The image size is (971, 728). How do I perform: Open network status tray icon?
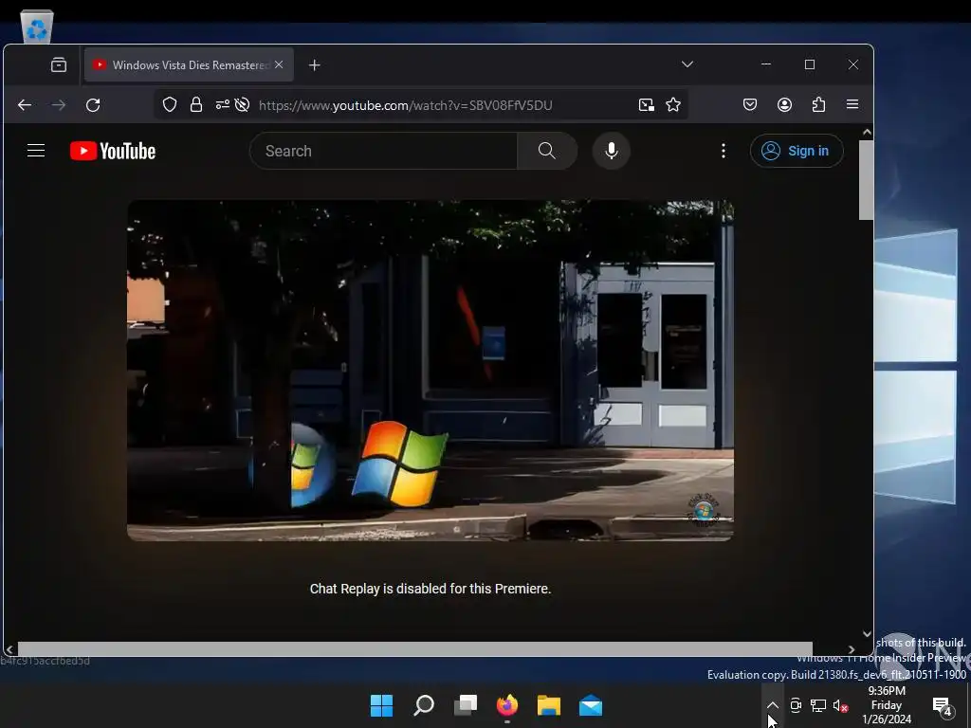click(x=818, y=705)
